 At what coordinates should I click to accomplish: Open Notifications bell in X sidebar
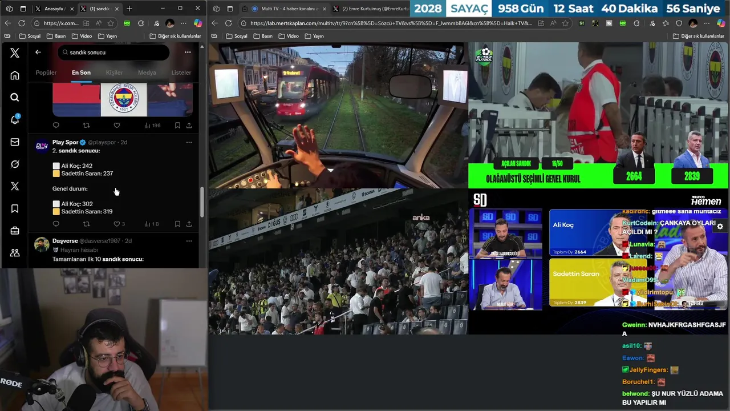[15, 120]
